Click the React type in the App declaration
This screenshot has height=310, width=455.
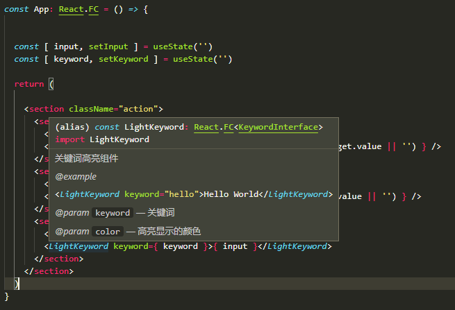point(71,10)
